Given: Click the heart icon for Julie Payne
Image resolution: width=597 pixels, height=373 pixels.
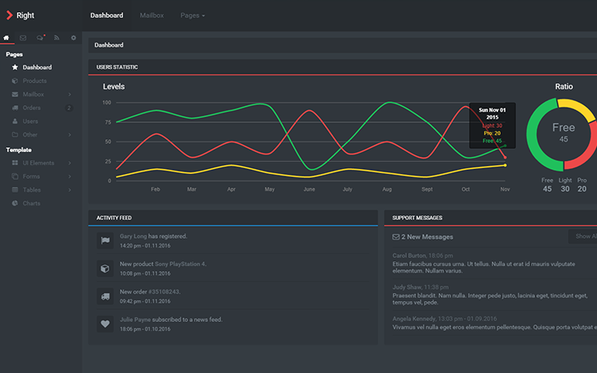Looking at the screenshot, I should 104,324.
